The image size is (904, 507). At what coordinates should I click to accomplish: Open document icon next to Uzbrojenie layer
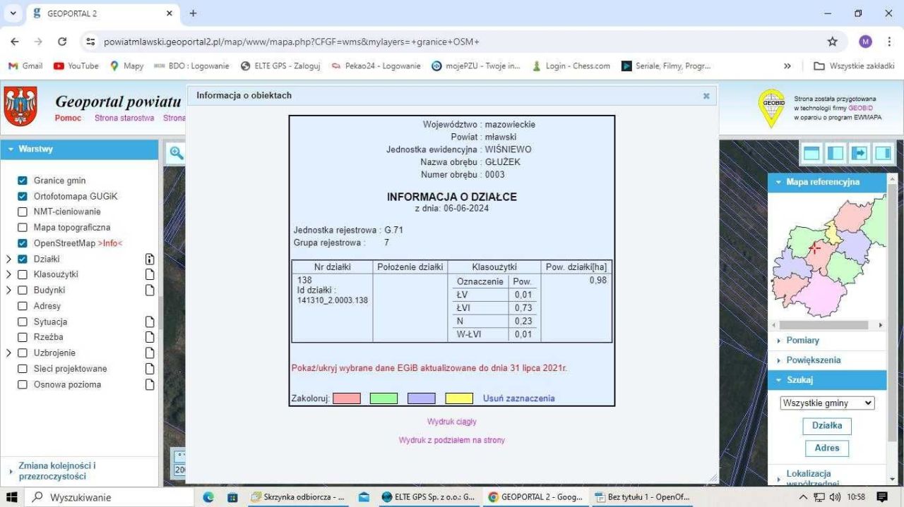[x=149, y=353]
